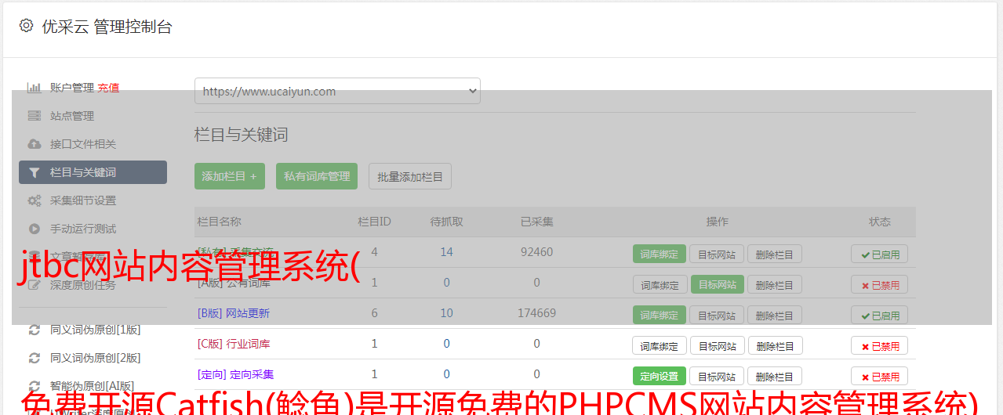The image size is (1003, 415).
Task: Click the 操作 column header
Action: pyautogui.click(x=718, y=222)
